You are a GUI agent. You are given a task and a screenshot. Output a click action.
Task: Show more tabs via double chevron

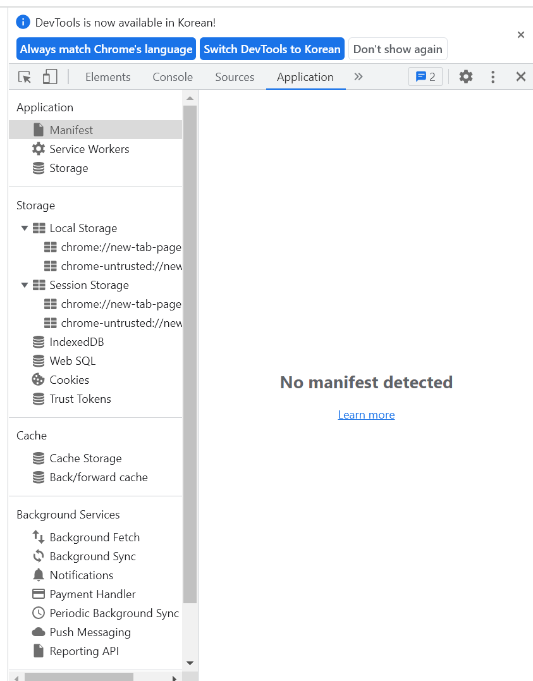point(358,77)
